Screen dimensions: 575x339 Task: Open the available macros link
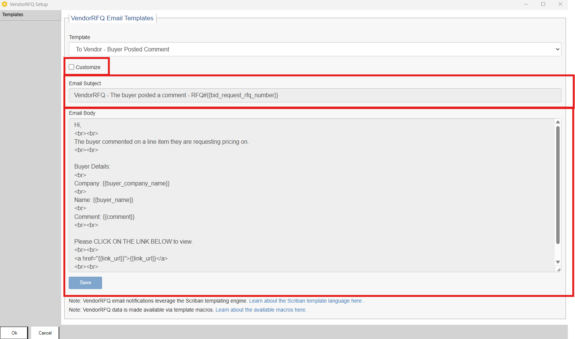point(261,310)
